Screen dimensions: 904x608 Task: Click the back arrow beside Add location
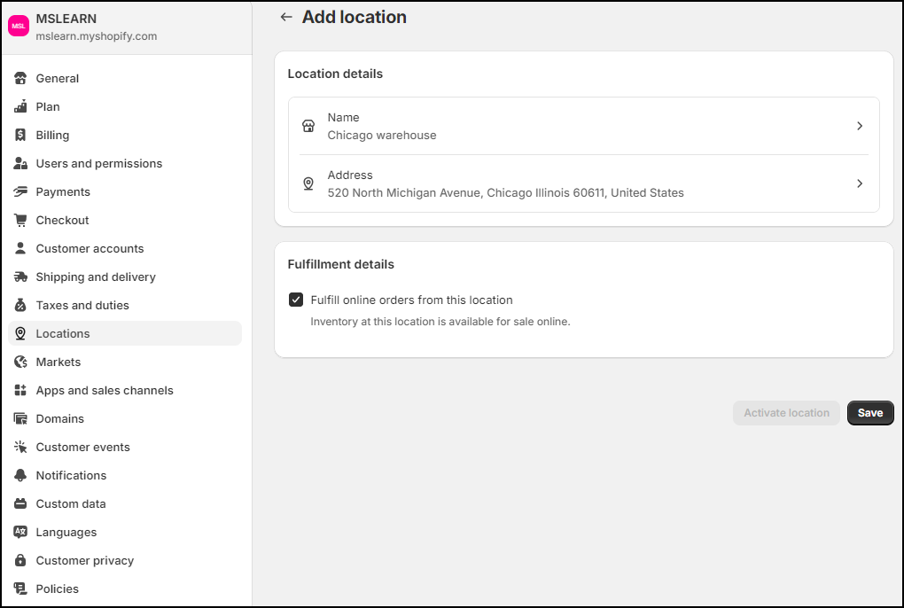tap(285, 17)
